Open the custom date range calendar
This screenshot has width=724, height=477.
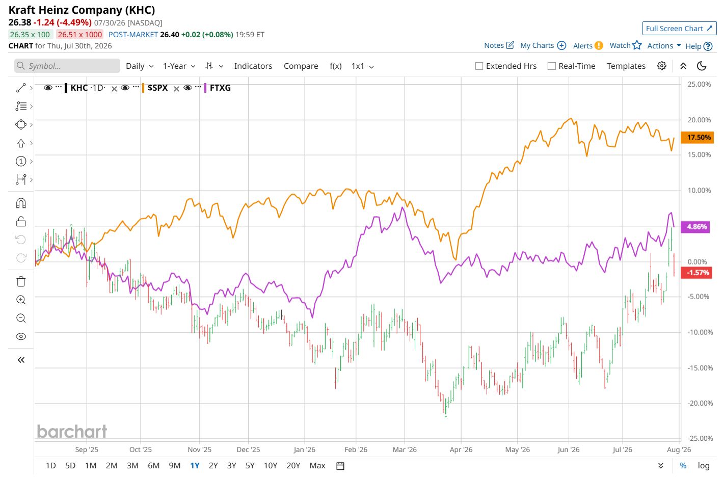(x=340, y=466)
